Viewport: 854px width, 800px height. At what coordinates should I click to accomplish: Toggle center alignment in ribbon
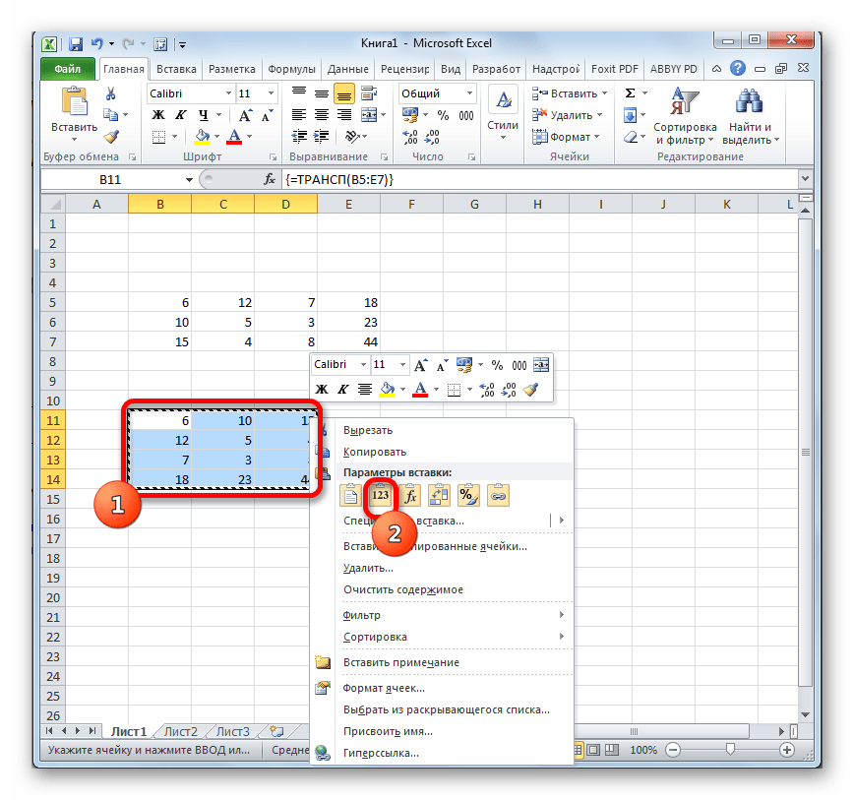tap(322, 115)
